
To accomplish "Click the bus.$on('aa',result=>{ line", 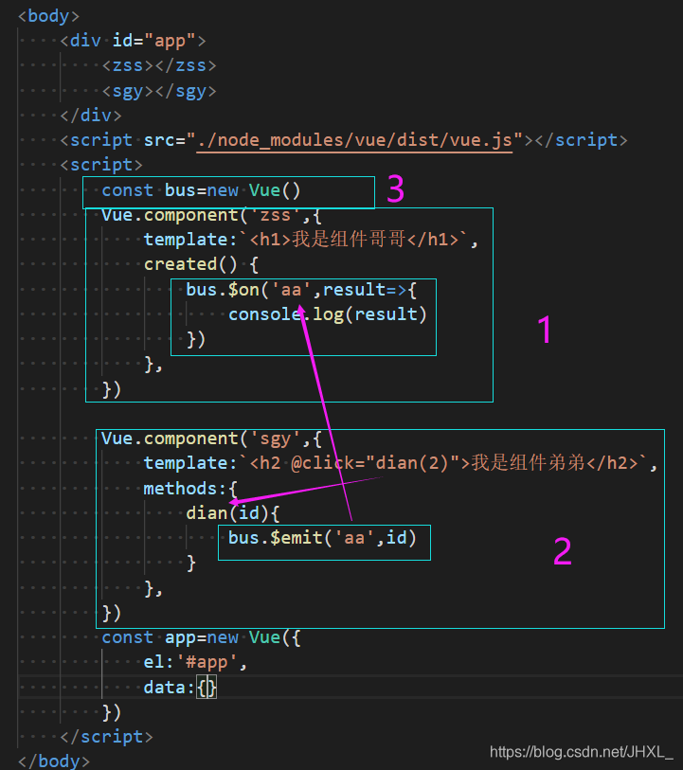I will click(x=301, y=290).
